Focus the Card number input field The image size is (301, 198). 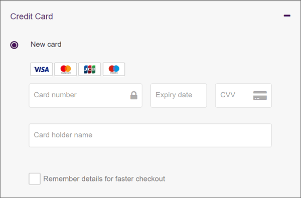(x=86, y=95)
